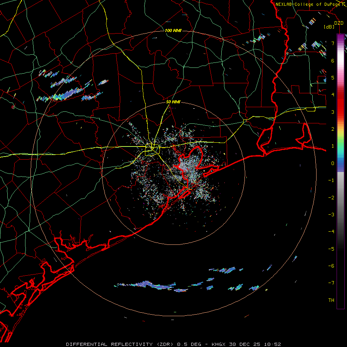347x347 pixels.
Task: Select the -4 value on the dB scale
Action: [x=331, y=232]
